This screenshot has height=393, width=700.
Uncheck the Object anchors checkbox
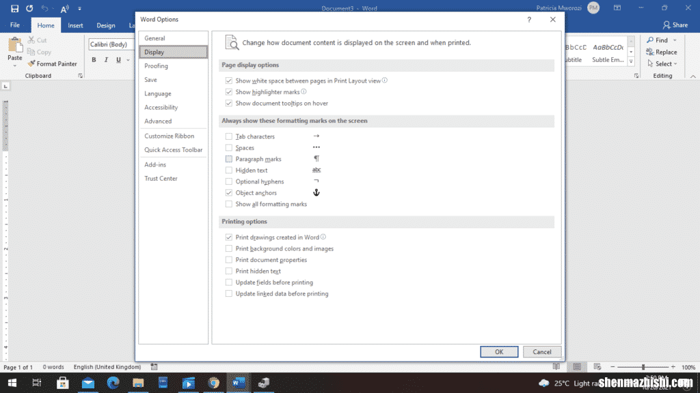pyautogui.click(x=229, y=193)
